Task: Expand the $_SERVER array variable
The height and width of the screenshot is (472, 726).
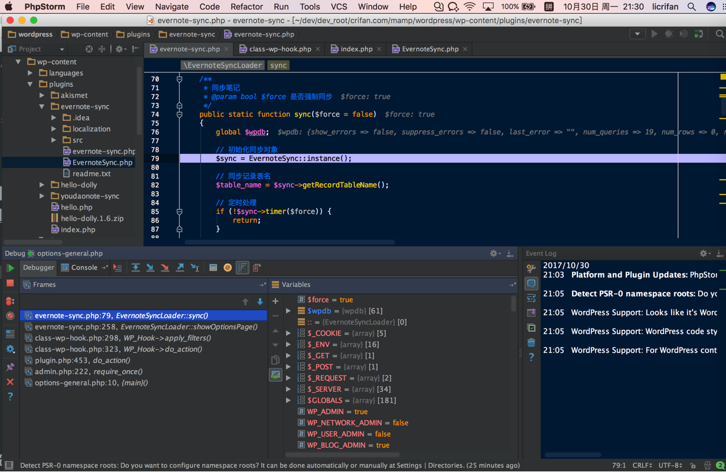Action: click(x=288, y=390)
